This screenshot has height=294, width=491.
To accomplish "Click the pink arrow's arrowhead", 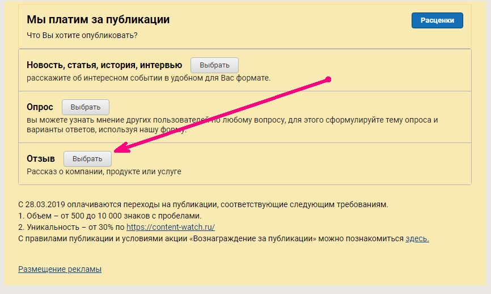I will coord(118,150).
